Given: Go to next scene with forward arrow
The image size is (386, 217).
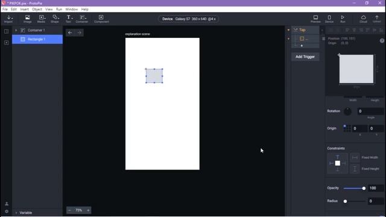Looking at the screenshot, I should point(79,33).
